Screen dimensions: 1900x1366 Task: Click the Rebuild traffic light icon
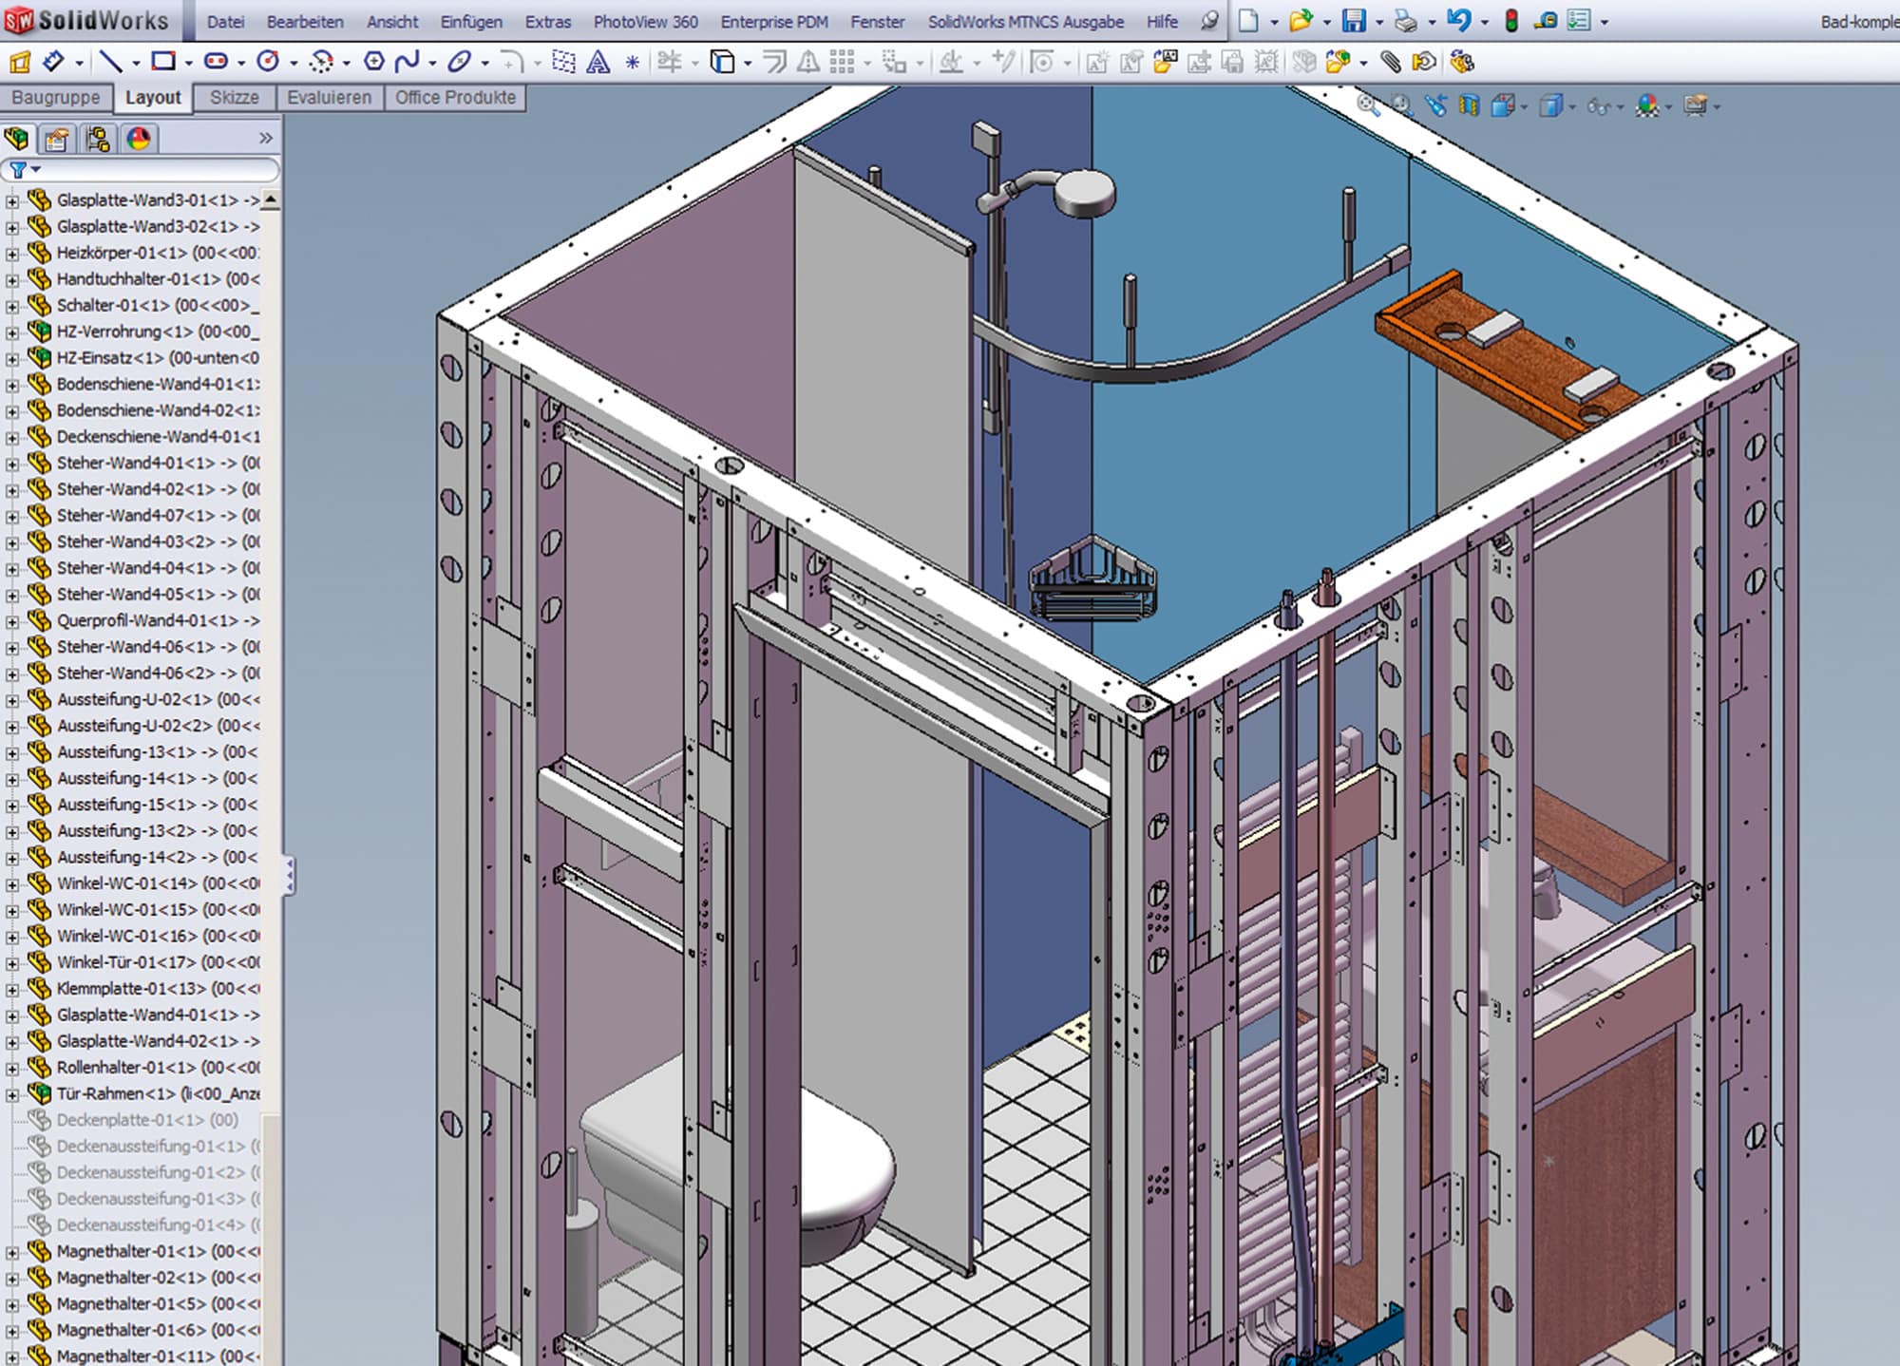tap(1511, 20)
